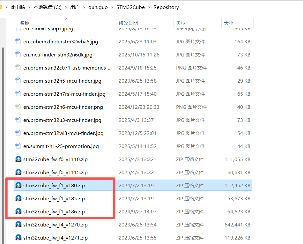Image resolution: width=303 pixels, height=244 pixels.
Task: Click the size value 111,055 KB
Action: [x=237, y=159]
